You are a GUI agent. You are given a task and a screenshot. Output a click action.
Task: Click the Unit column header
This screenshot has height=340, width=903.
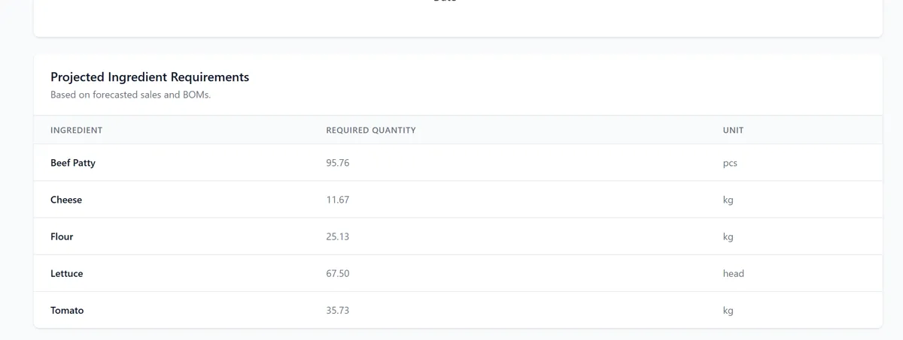click(x=733, y=130)
